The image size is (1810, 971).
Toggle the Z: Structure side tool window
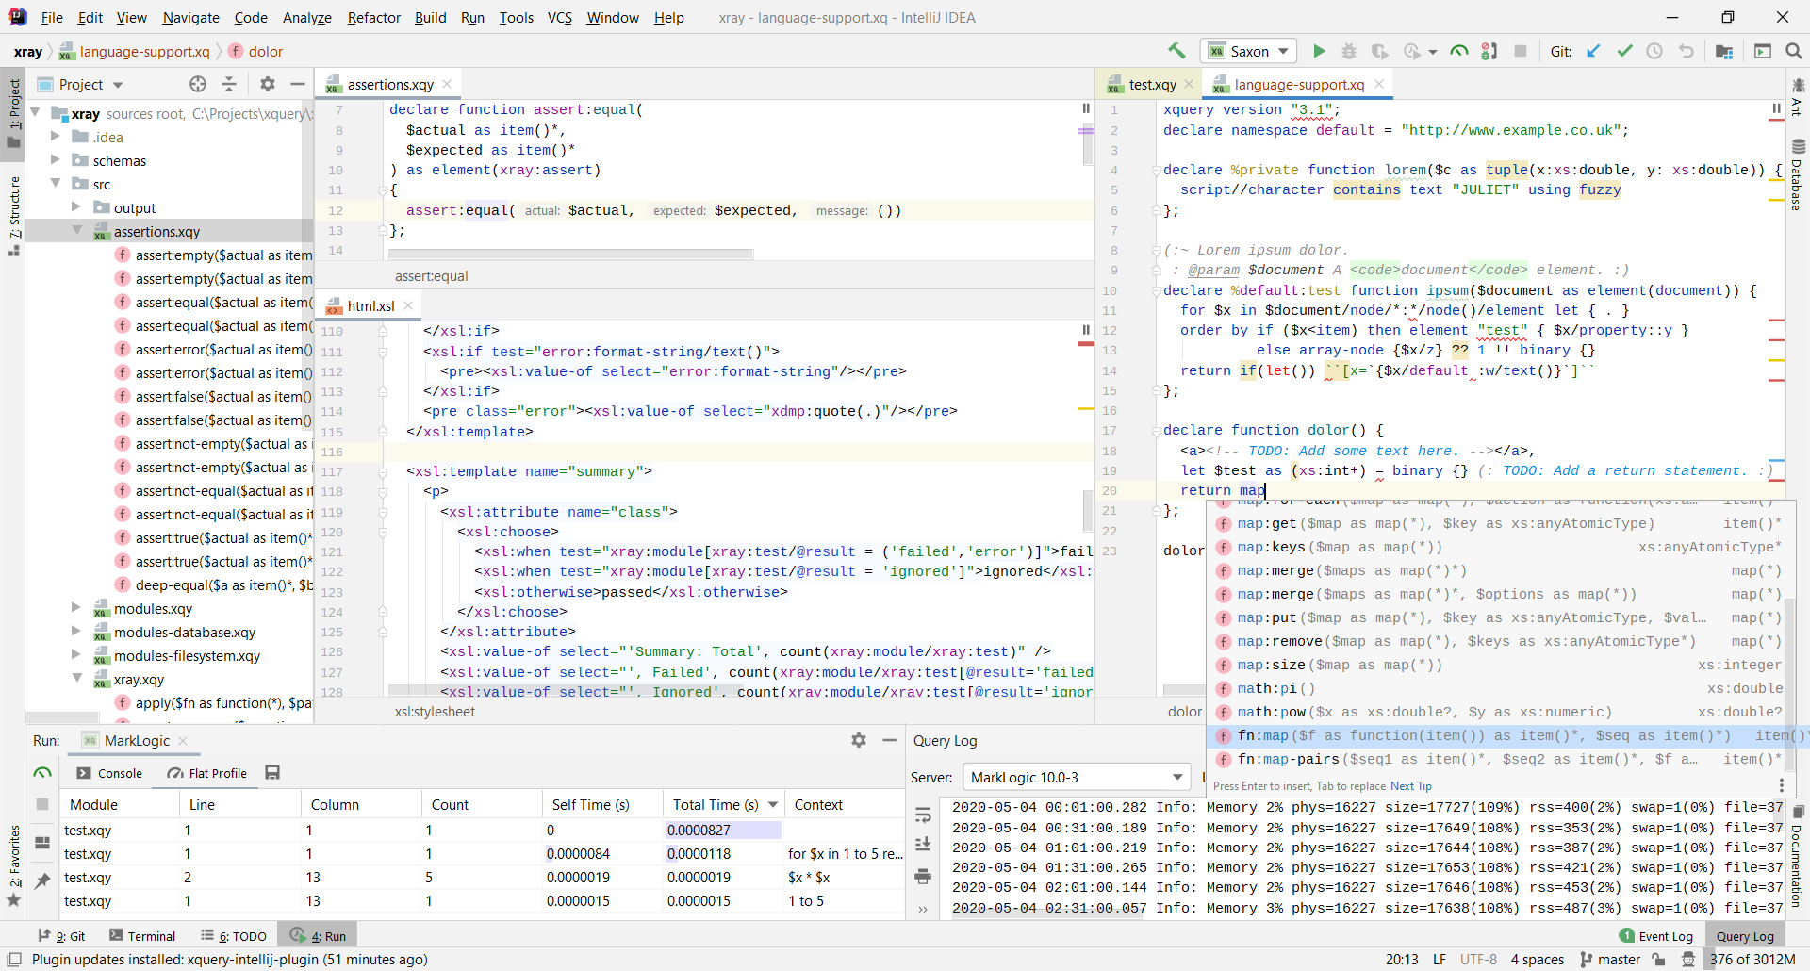(x=14, y=215)
